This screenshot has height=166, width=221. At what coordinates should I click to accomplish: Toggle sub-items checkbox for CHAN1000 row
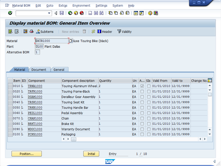tap(149, 118)
